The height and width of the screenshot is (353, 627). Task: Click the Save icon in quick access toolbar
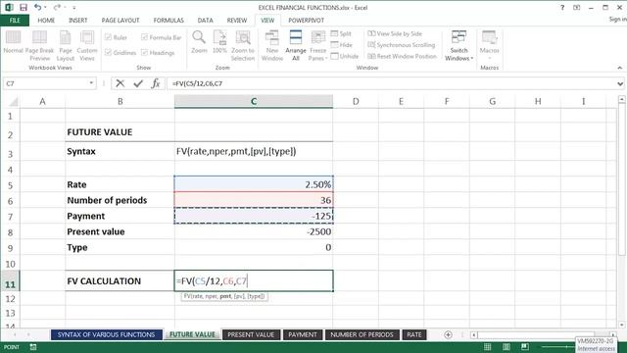[24, 7]
